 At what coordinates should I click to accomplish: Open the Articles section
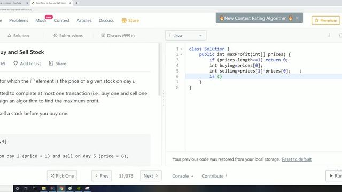(84, 20)
